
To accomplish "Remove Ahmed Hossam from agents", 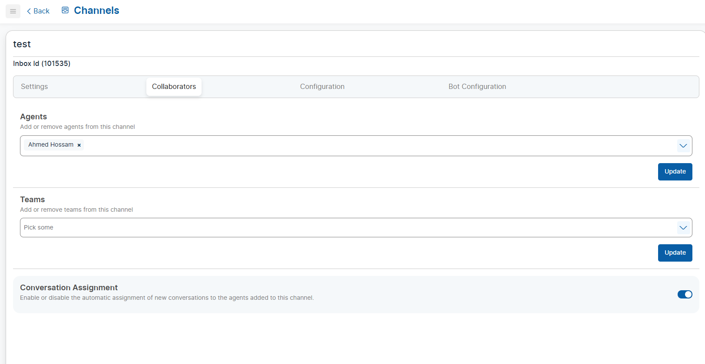I will (79, 145).
